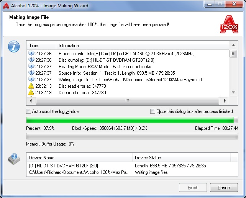Click the 'Writing image files' status cell
Screen dimensions: 246x198
click(x=151, y=172)
